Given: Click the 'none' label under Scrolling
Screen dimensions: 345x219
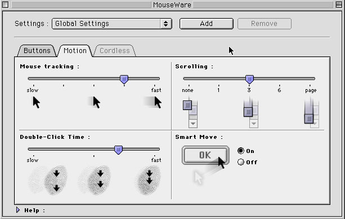Looking at the screenshot, I should pos(187,90).
